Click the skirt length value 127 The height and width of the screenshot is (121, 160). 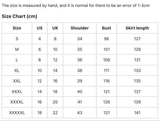(137, 39)
